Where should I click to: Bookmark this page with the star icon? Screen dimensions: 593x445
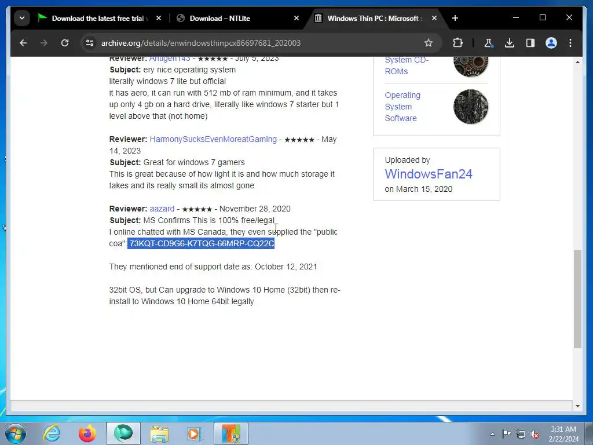[x=428, y=43]
